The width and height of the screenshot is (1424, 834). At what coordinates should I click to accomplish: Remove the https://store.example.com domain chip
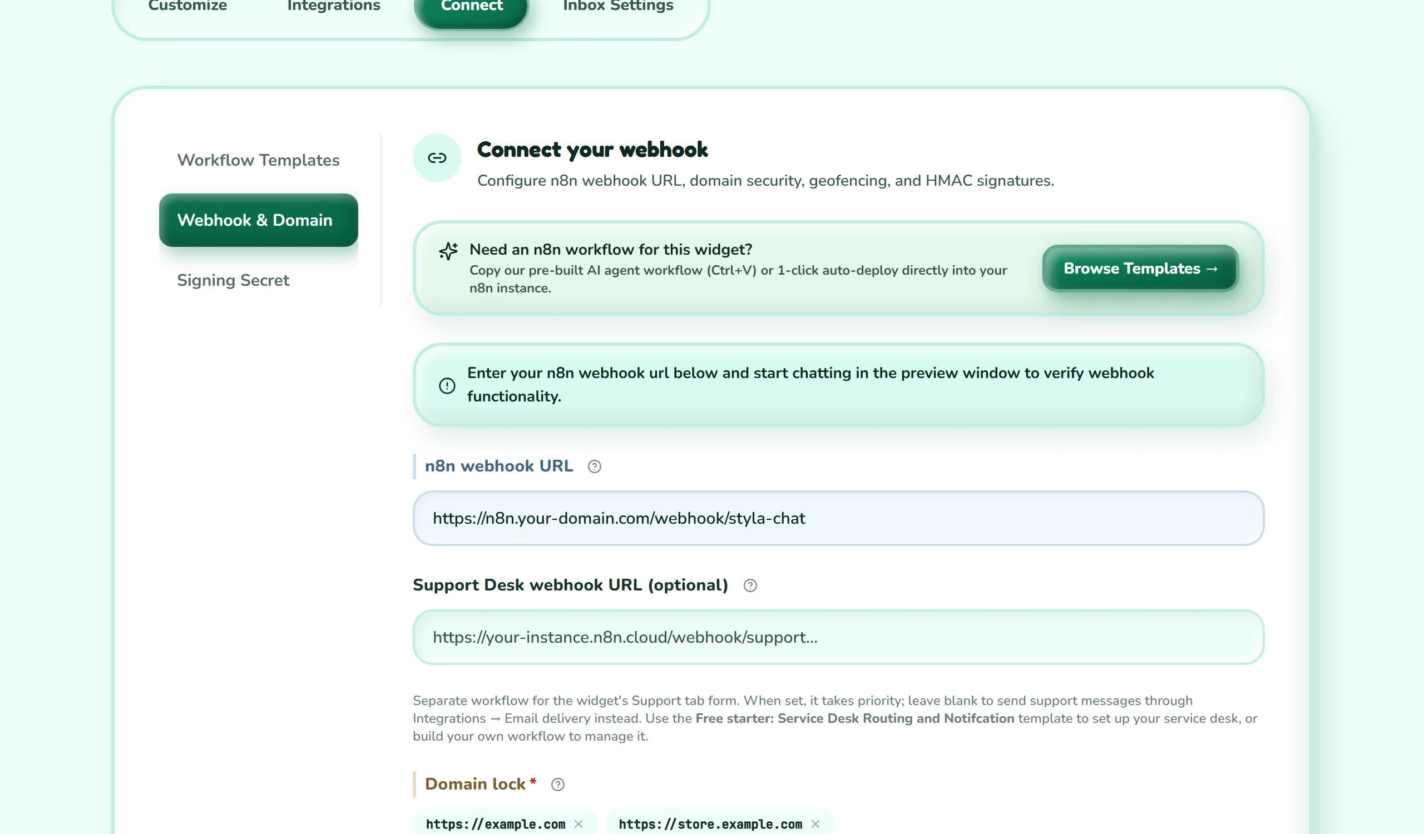point(815,824)
